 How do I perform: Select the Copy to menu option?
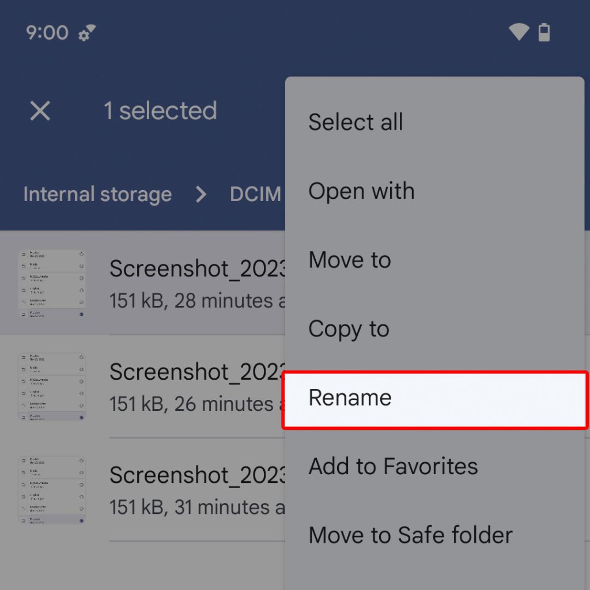click(349, 329)
